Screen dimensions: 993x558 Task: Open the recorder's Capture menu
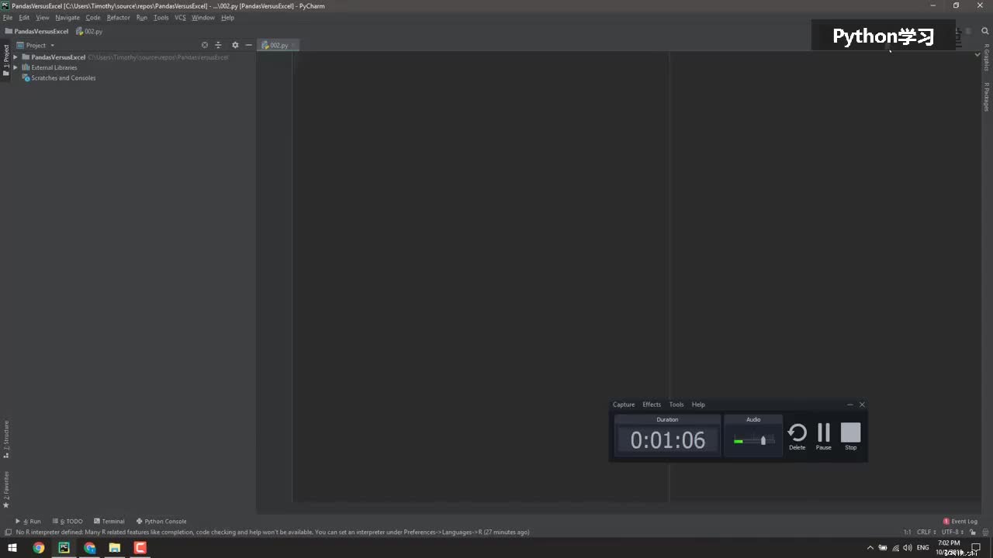[624, 405]
